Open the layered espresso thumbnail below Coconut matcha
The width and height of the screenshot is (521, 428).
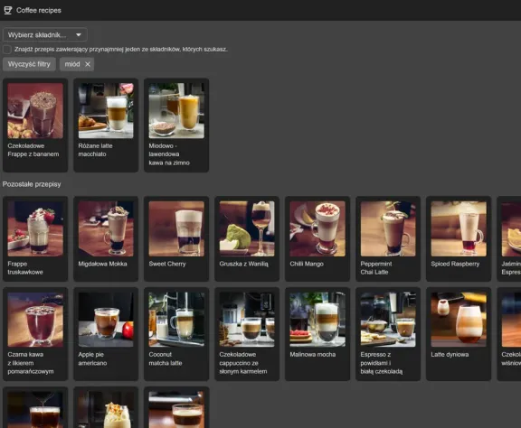pos(176,410)
